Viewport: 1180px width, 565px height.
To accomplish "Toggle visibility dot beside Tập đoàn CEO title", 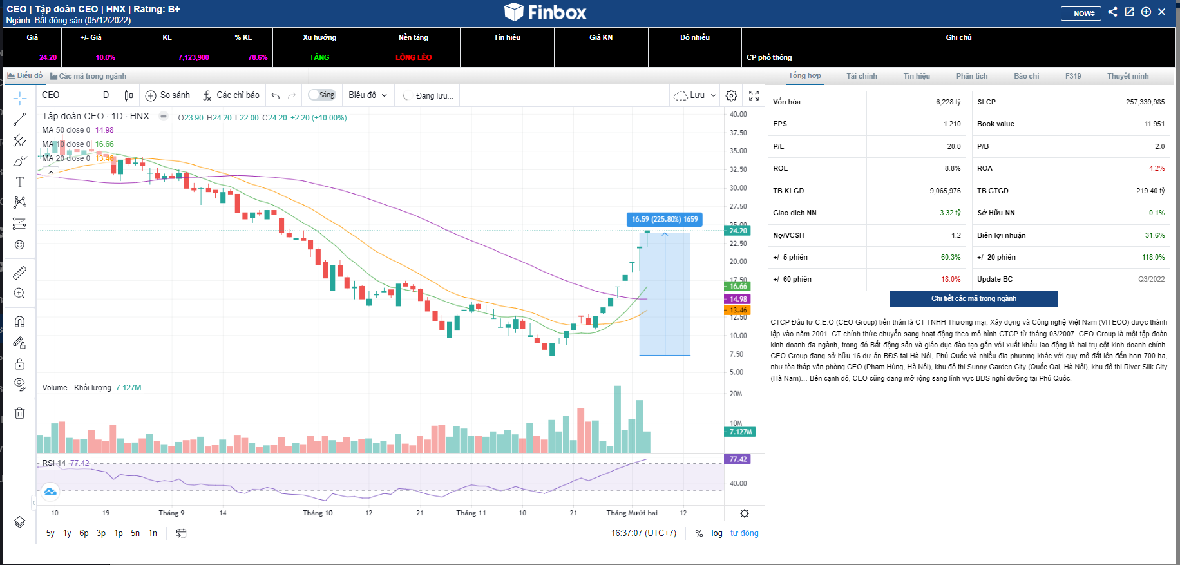I will (164, 117).
